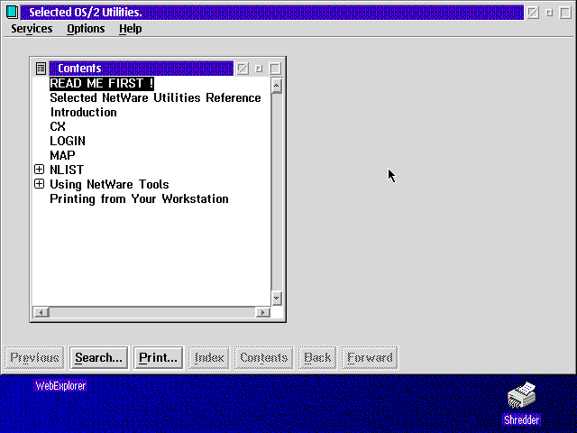The height and width of the screenshot is (433, 577).
Task: Minimize the Selected OS/2 Utilities window
Action: tap(549, 13)
